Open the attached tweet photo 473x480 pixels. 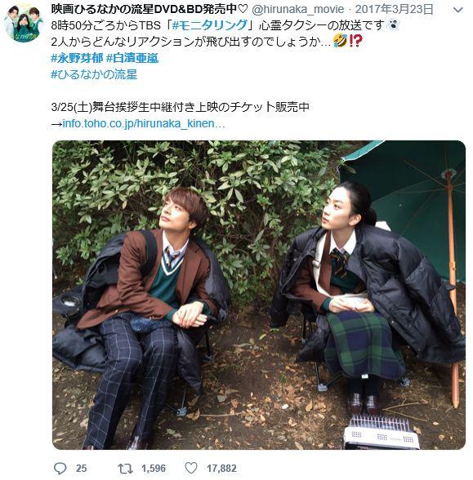pos(259,295)
